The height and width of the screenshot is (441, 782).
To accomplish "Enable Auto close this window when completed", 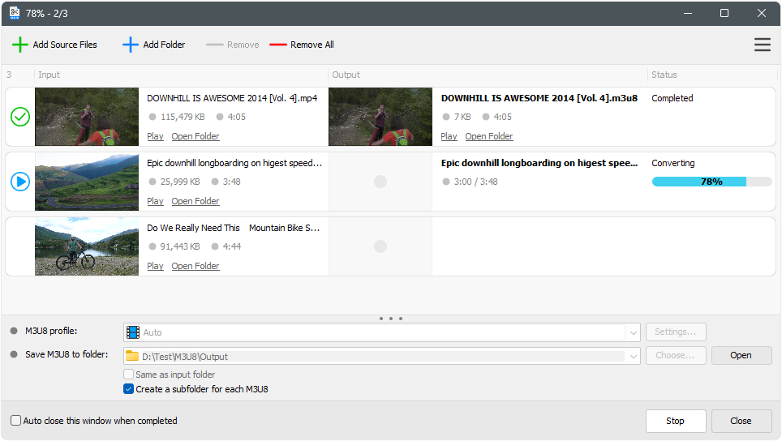I will pyautogui.click(x=16, y=421).
